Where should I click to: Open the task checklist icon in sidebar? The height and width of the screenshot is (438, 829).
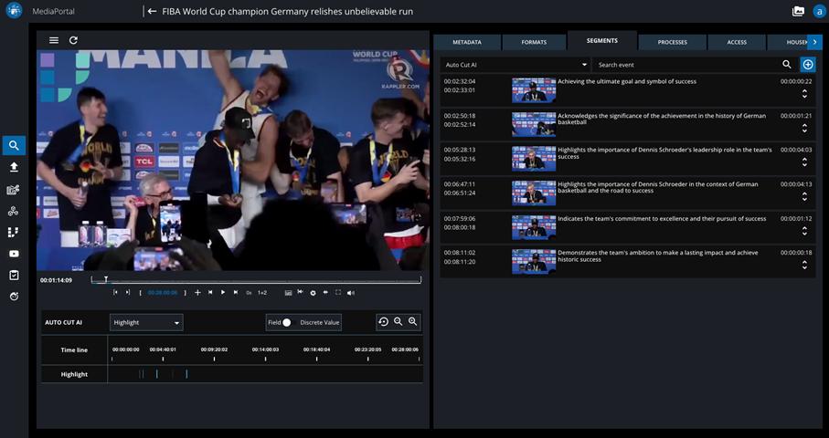pos(14,275)
